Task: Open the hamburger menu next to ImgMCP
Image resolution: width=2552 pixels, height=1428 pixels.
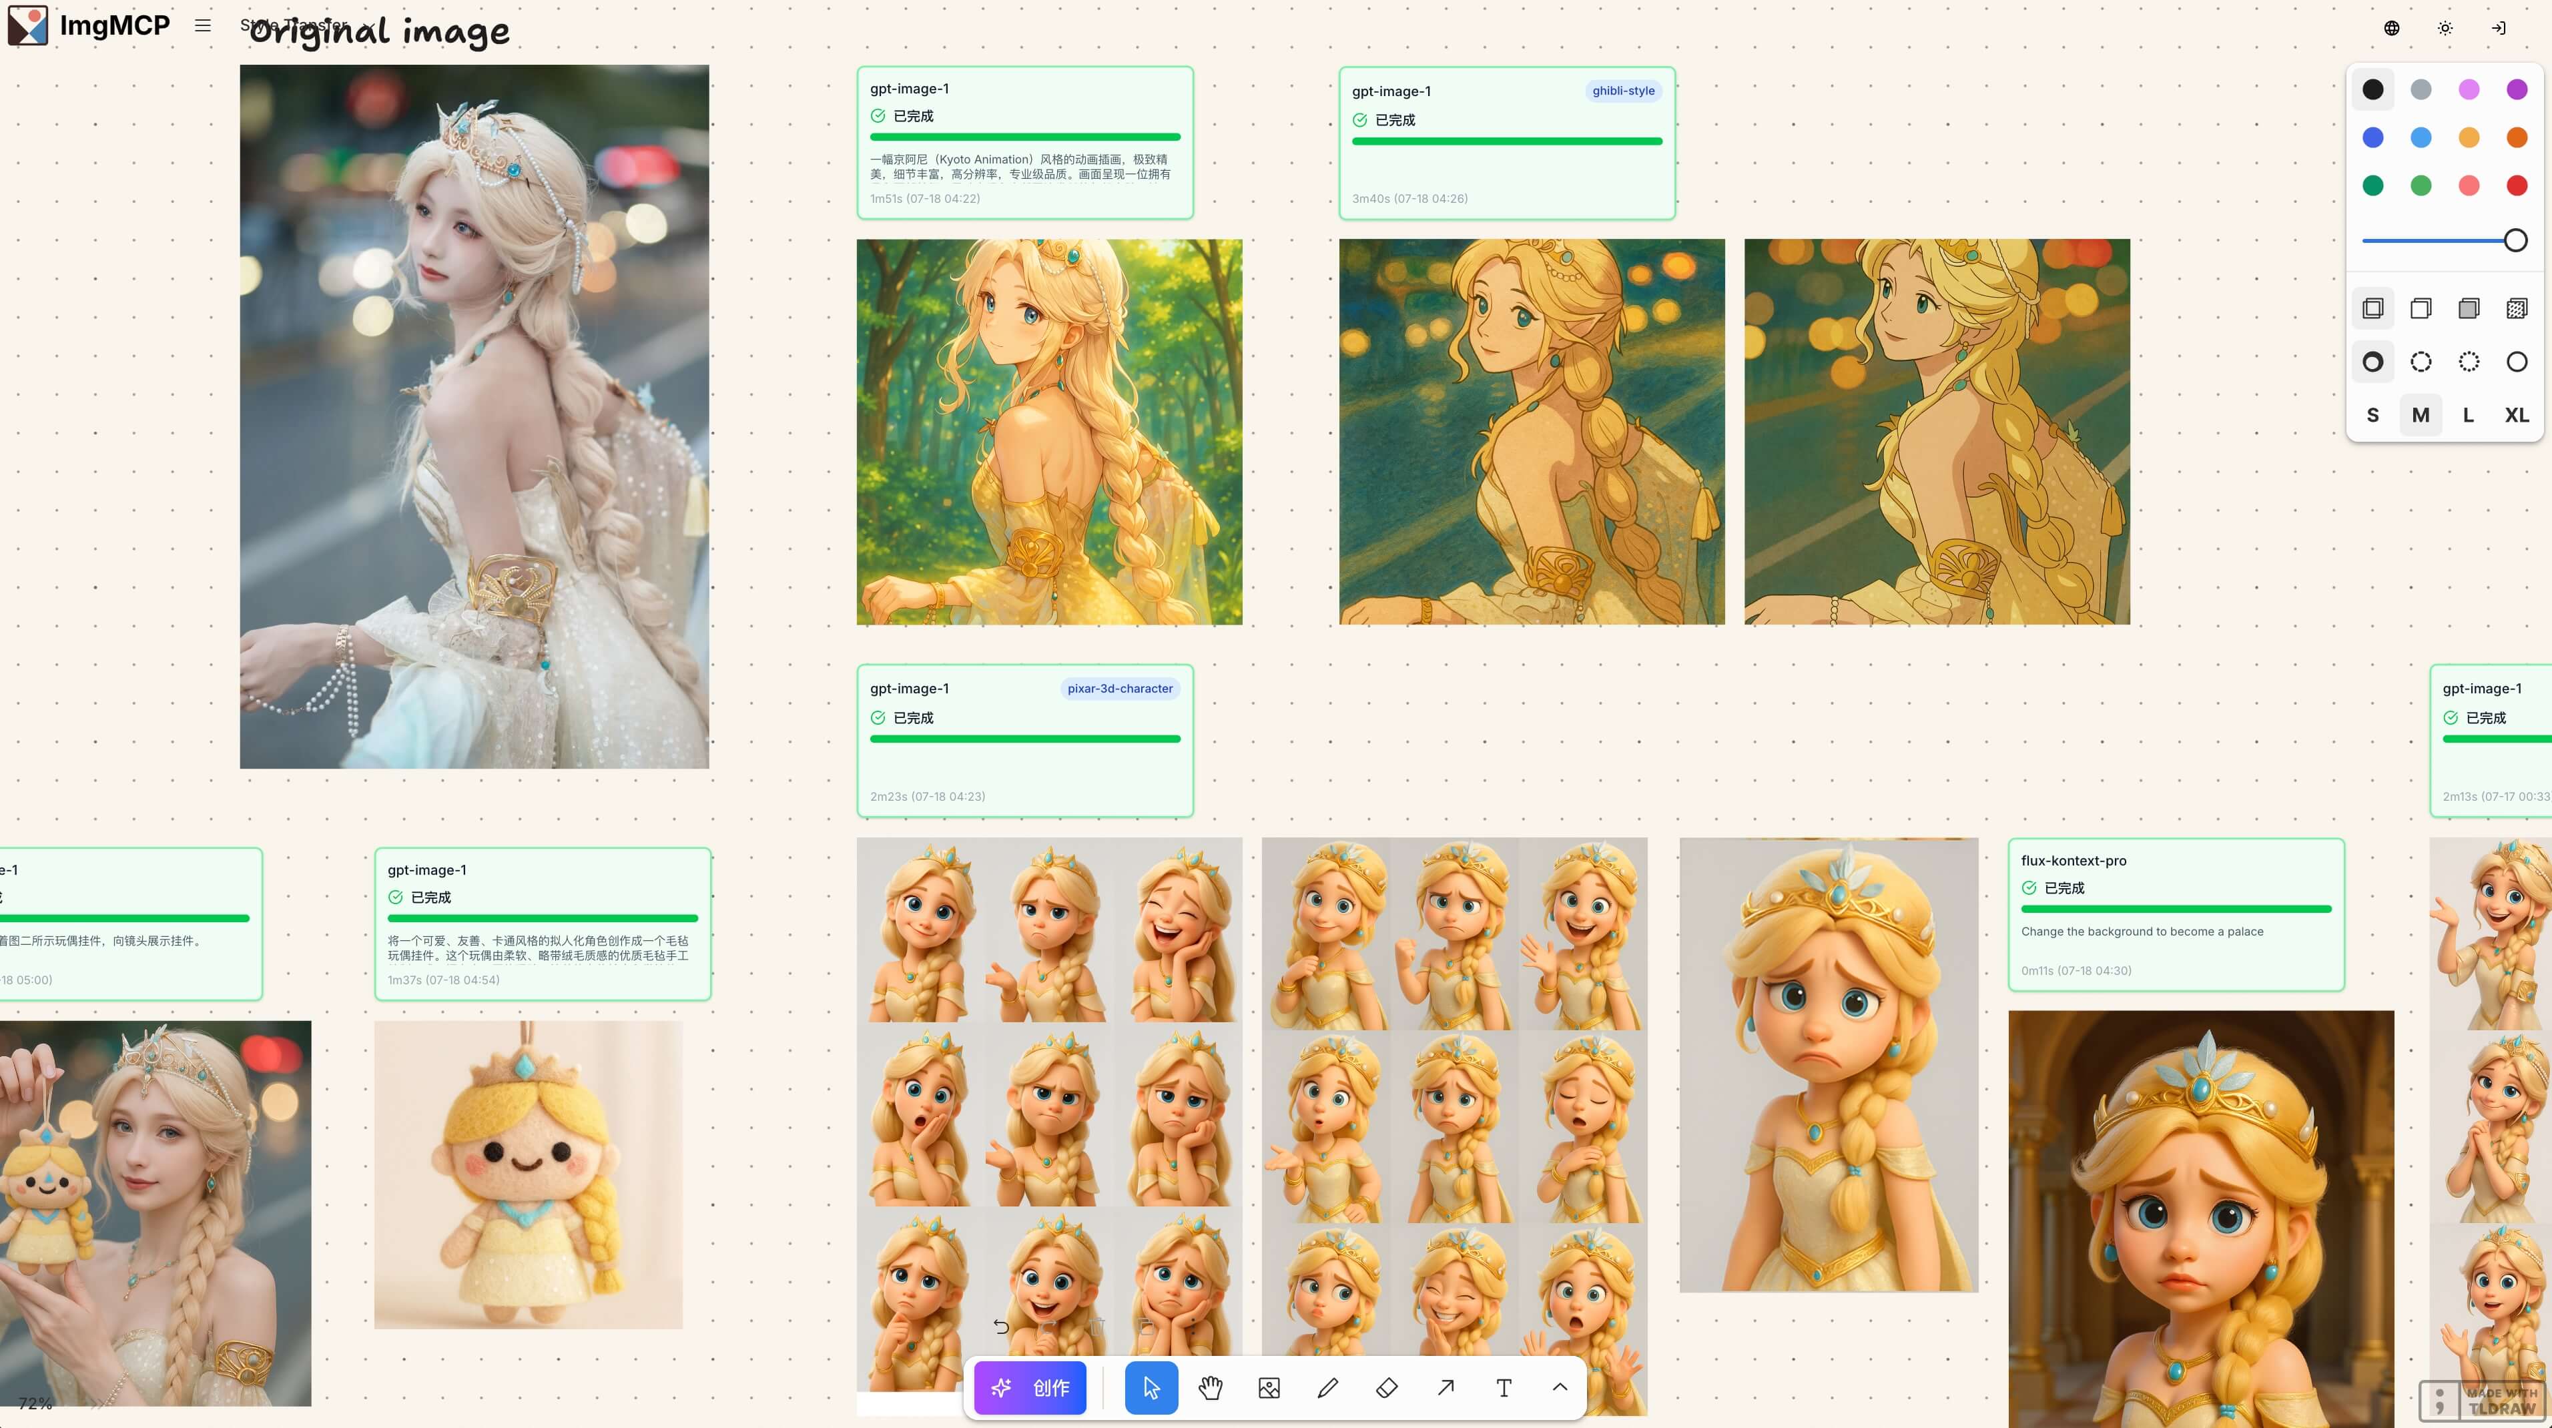Action: coord(203,26)
